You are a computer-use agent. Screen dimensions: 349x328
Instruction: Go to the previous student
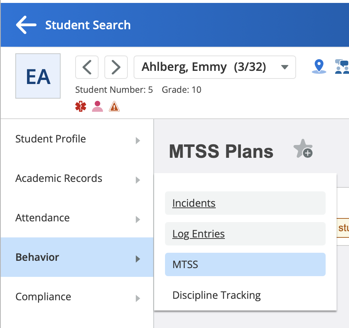87,67
